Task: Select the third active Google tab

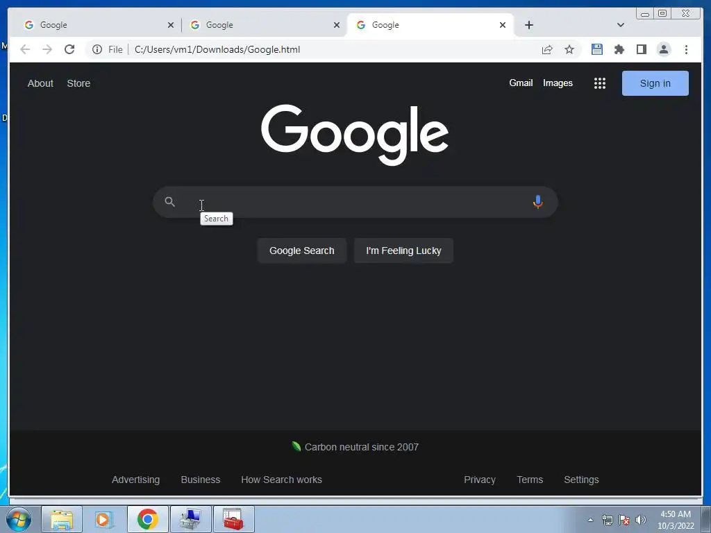Action: (x=430, y=25)
